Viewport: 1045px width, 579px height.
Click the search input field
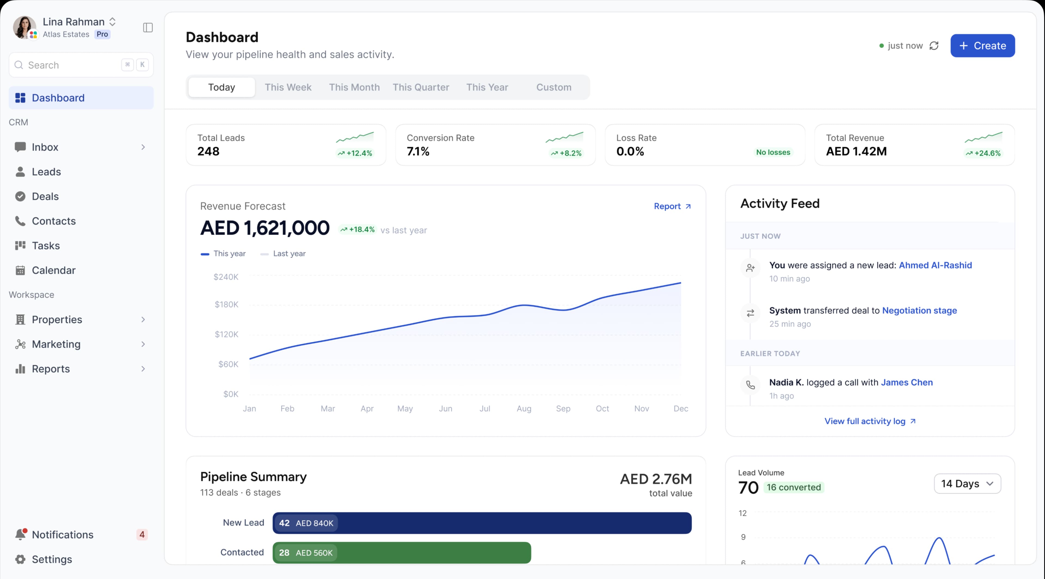81,65
